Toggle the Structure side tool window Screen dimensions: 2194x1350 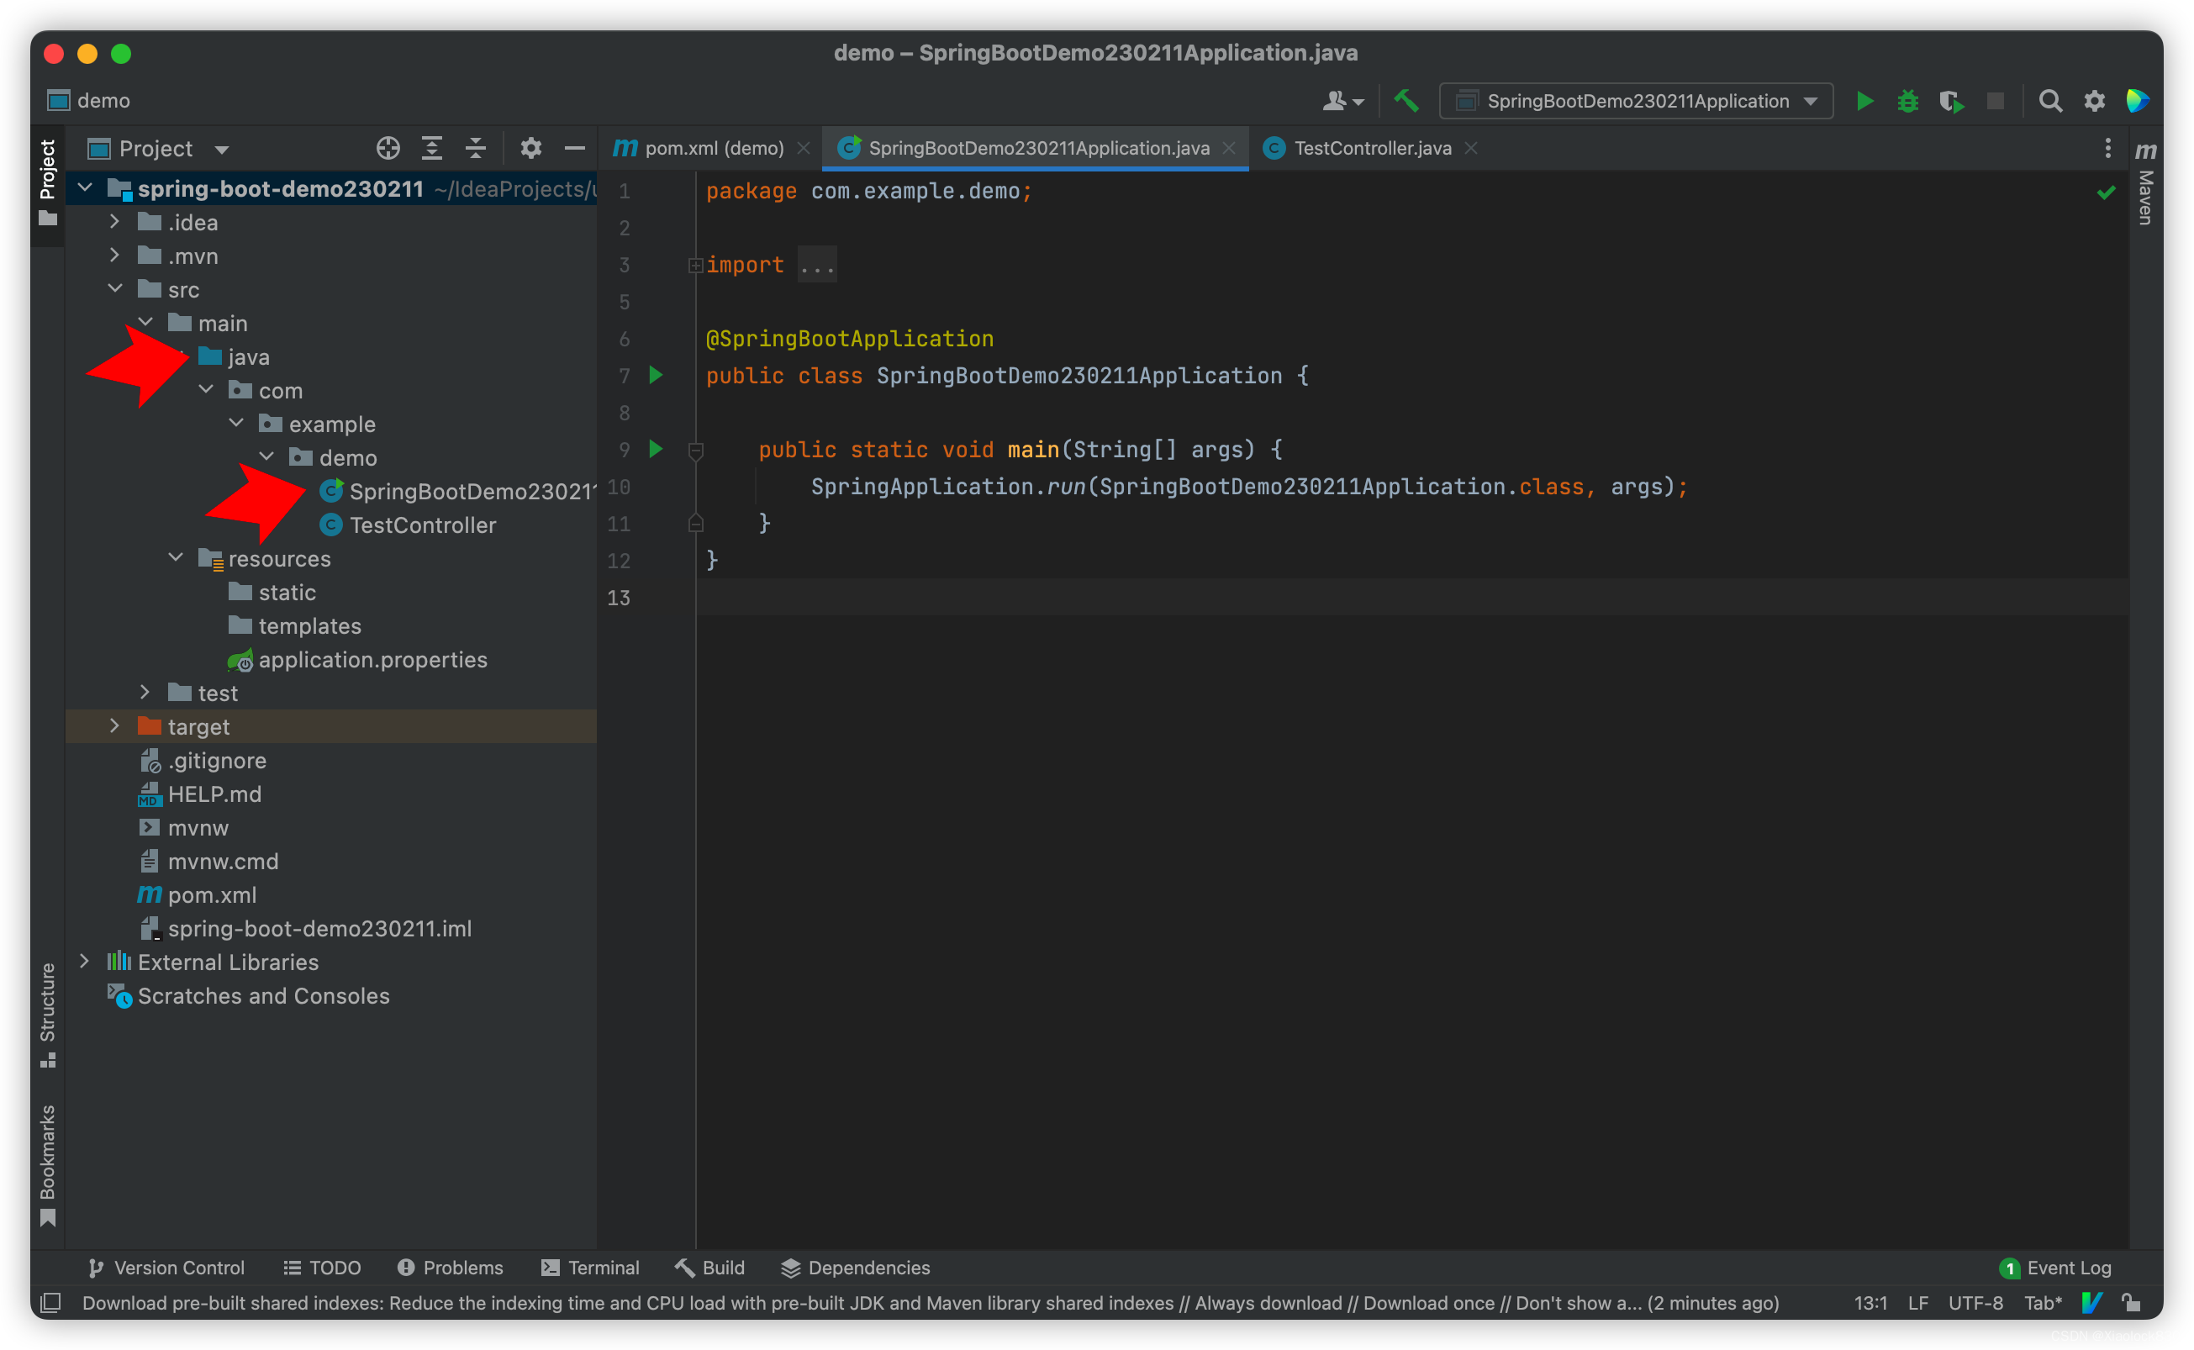point(47,1015)
